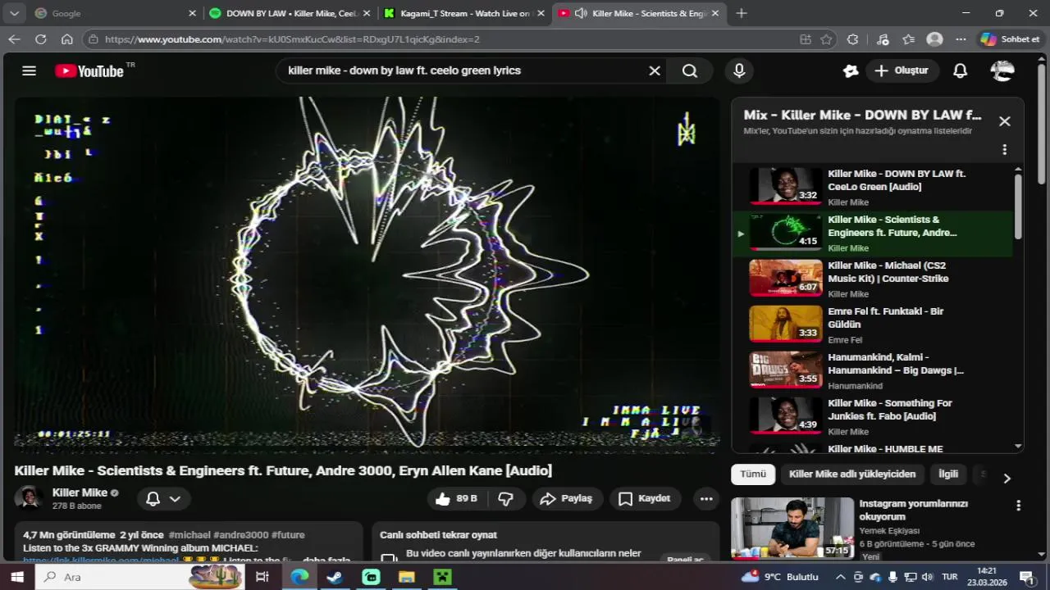Dislike the video with thumbs down
The height and width of the screenshot is (590, 1050).
tap(506, 498)
